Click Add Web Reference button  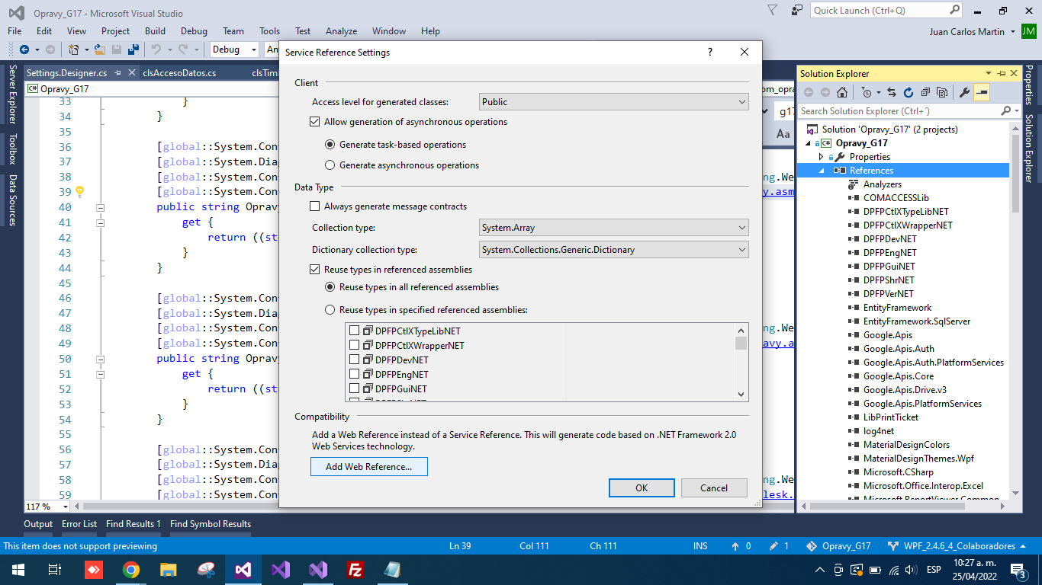[369, 467]
